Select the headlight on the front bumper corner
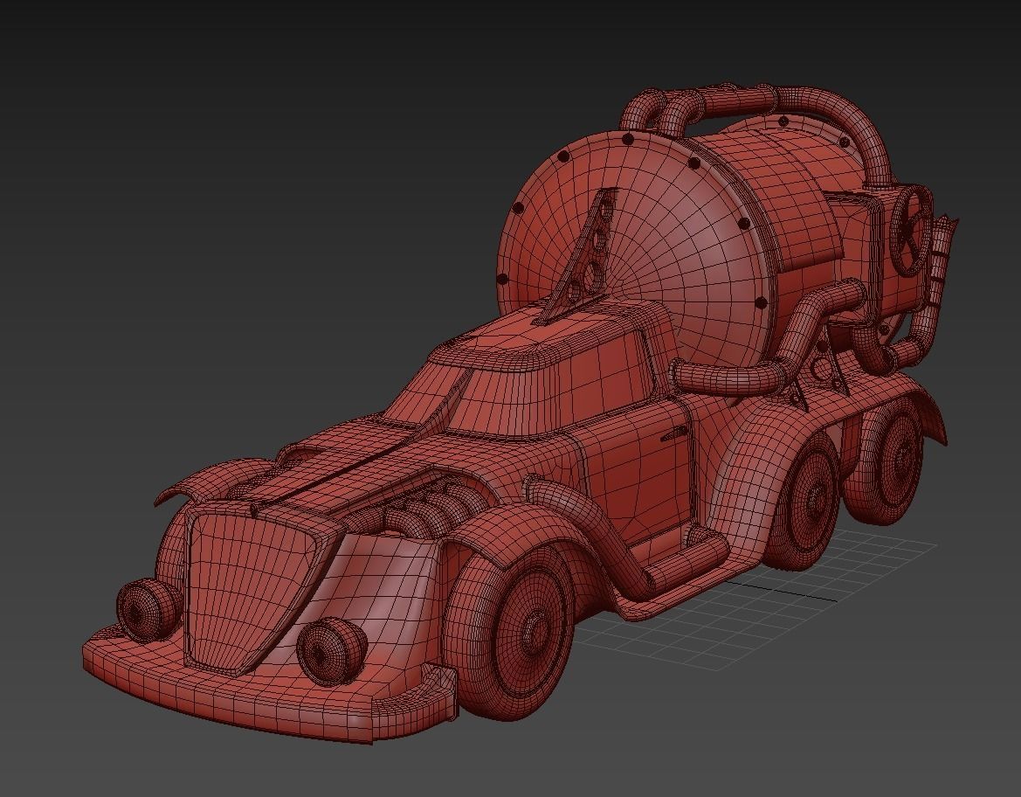The image size is (1021, 797). 148,608
